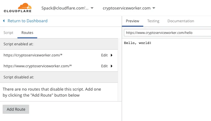Image resolution: width=211 pixels, height=121 pixels.
Task: Click the back arrow beside Return to Dashboard
Action: pos(4,21)
